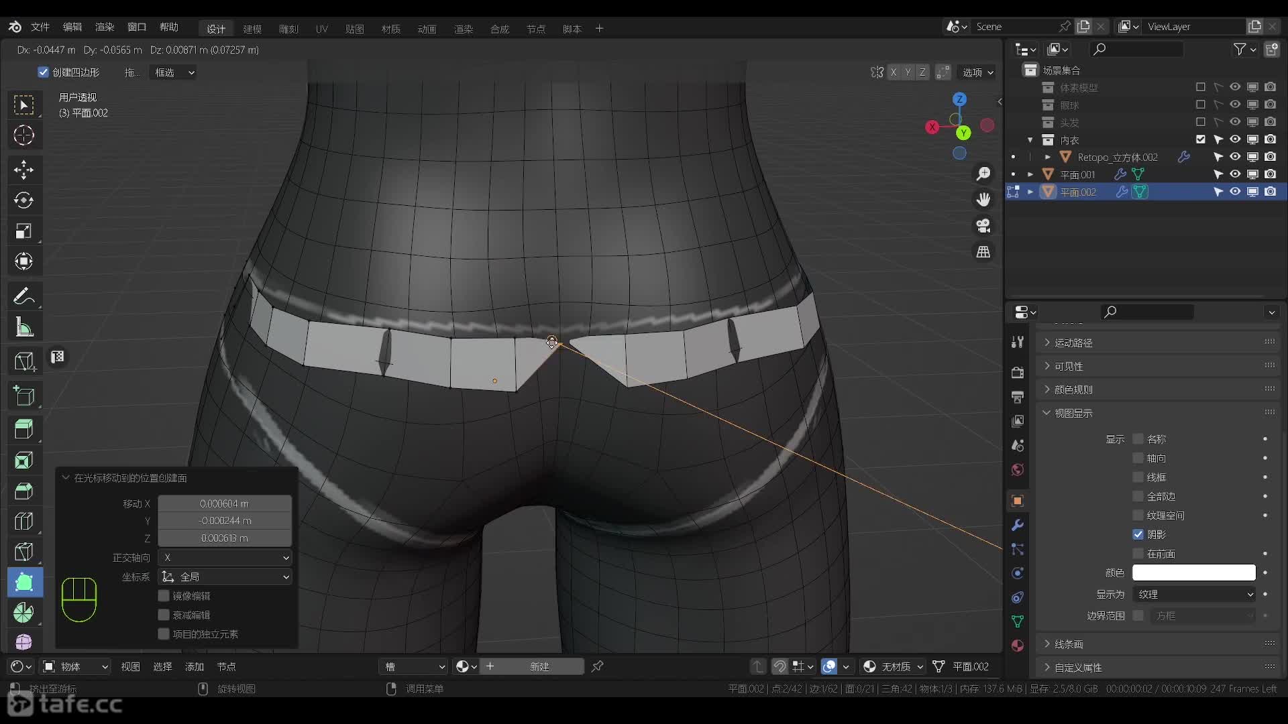The image size is (1288, 724).
Task: Open the 文件 menu
Action: (40, 27)
